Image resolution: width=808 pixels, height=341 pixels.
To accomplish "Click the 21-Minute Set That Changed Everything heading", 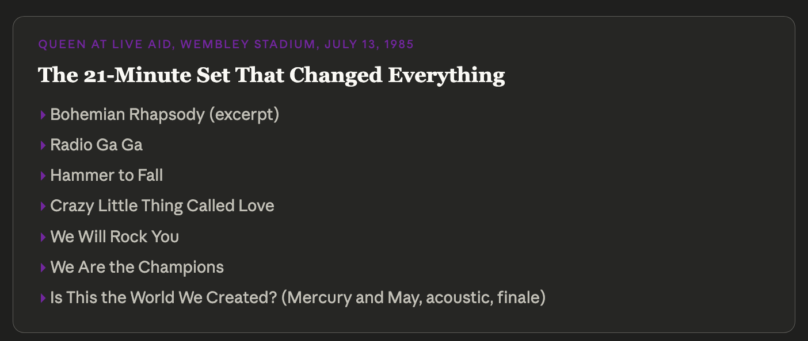I will 271,75.
